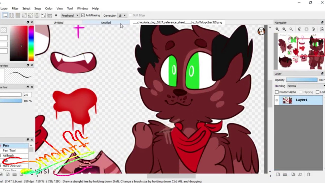This screenshot has height=183, width=325.
Task: Merge layer down icon
Action: tap(300, 174)
